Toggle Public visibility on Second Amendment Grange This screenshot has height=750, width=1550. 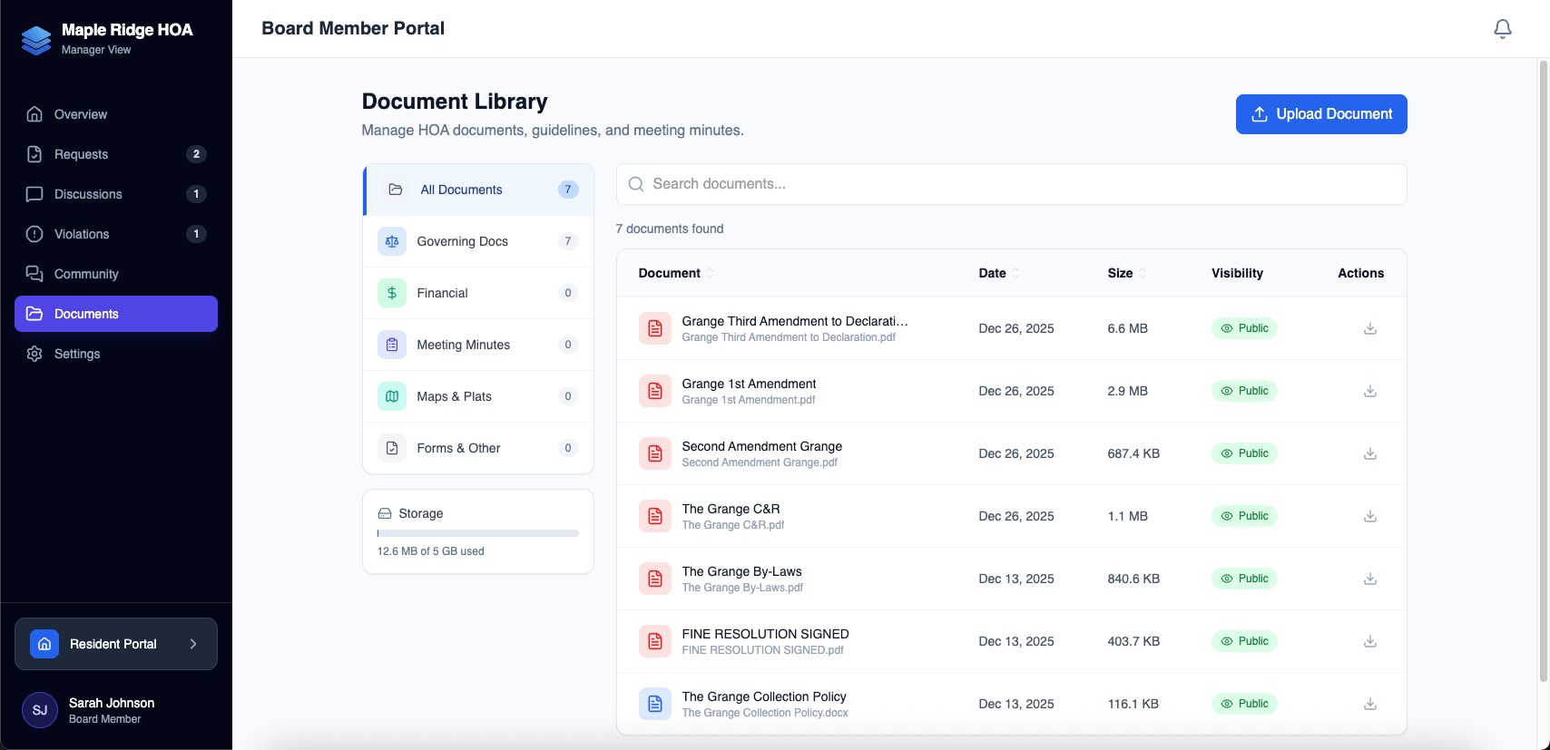(x=1244, y=453)
